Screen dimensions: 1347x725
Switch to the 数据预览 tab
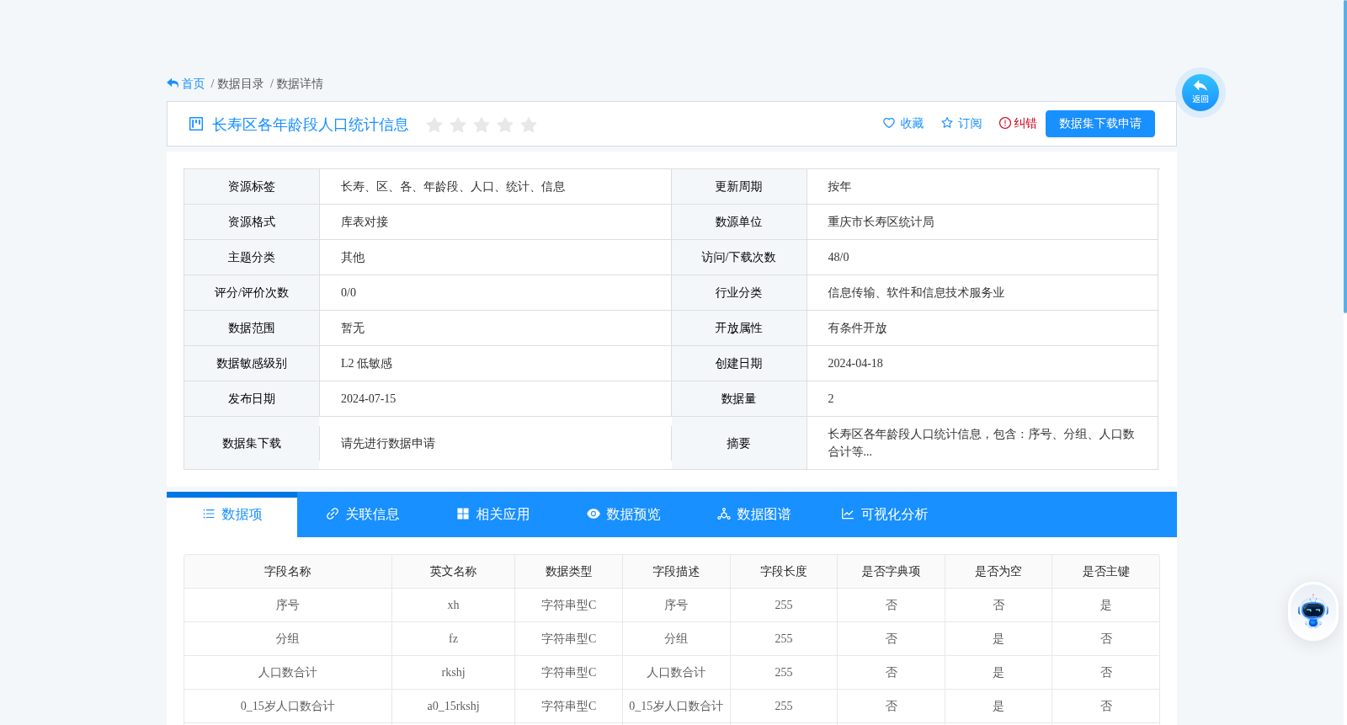pyautogui.click(x=624, y=514)
